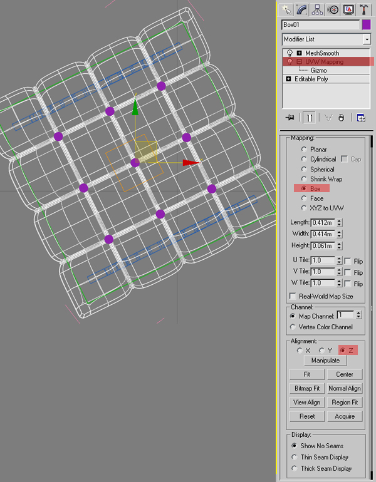376x482 pixels.
Task: Select Spherical mapping type
Action: (x=304, y=170)
